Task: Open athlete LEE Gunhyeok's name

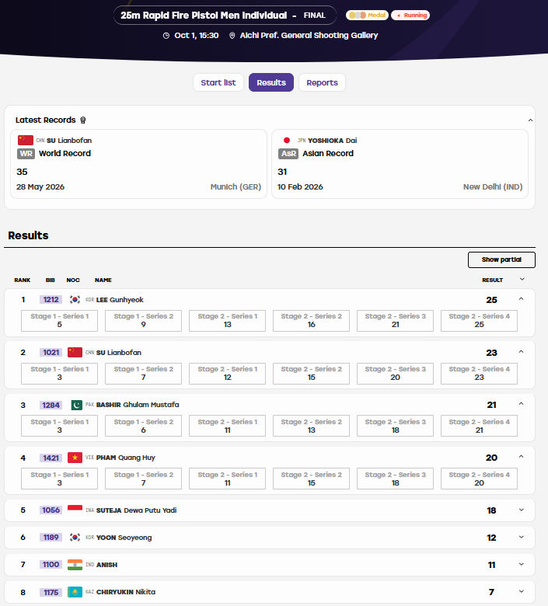Action: (120, 300)
